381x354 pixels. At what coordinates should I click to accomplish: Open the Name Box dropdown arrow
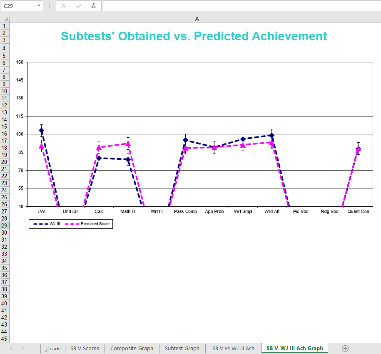[x=39, y=6]
